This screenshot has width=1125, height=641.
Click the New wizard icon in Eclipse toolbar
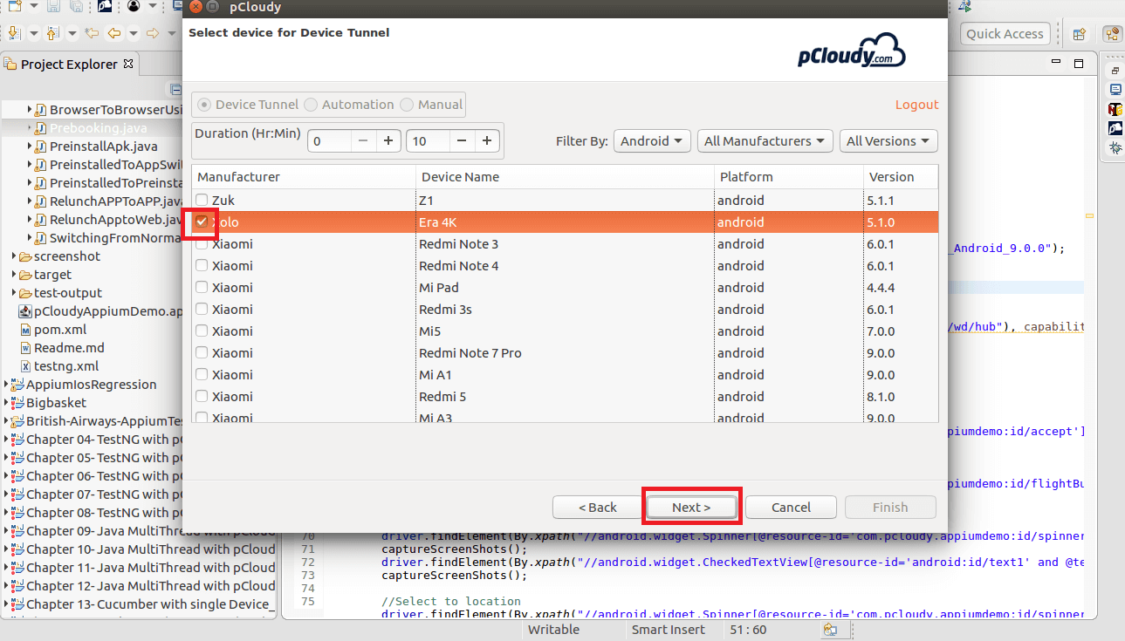pyautogui.click(x=15, y=6)
